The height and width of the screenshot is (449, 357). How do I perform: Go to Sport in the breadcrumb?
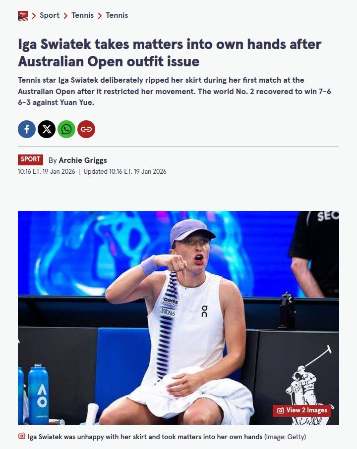(x=49, y=15)
